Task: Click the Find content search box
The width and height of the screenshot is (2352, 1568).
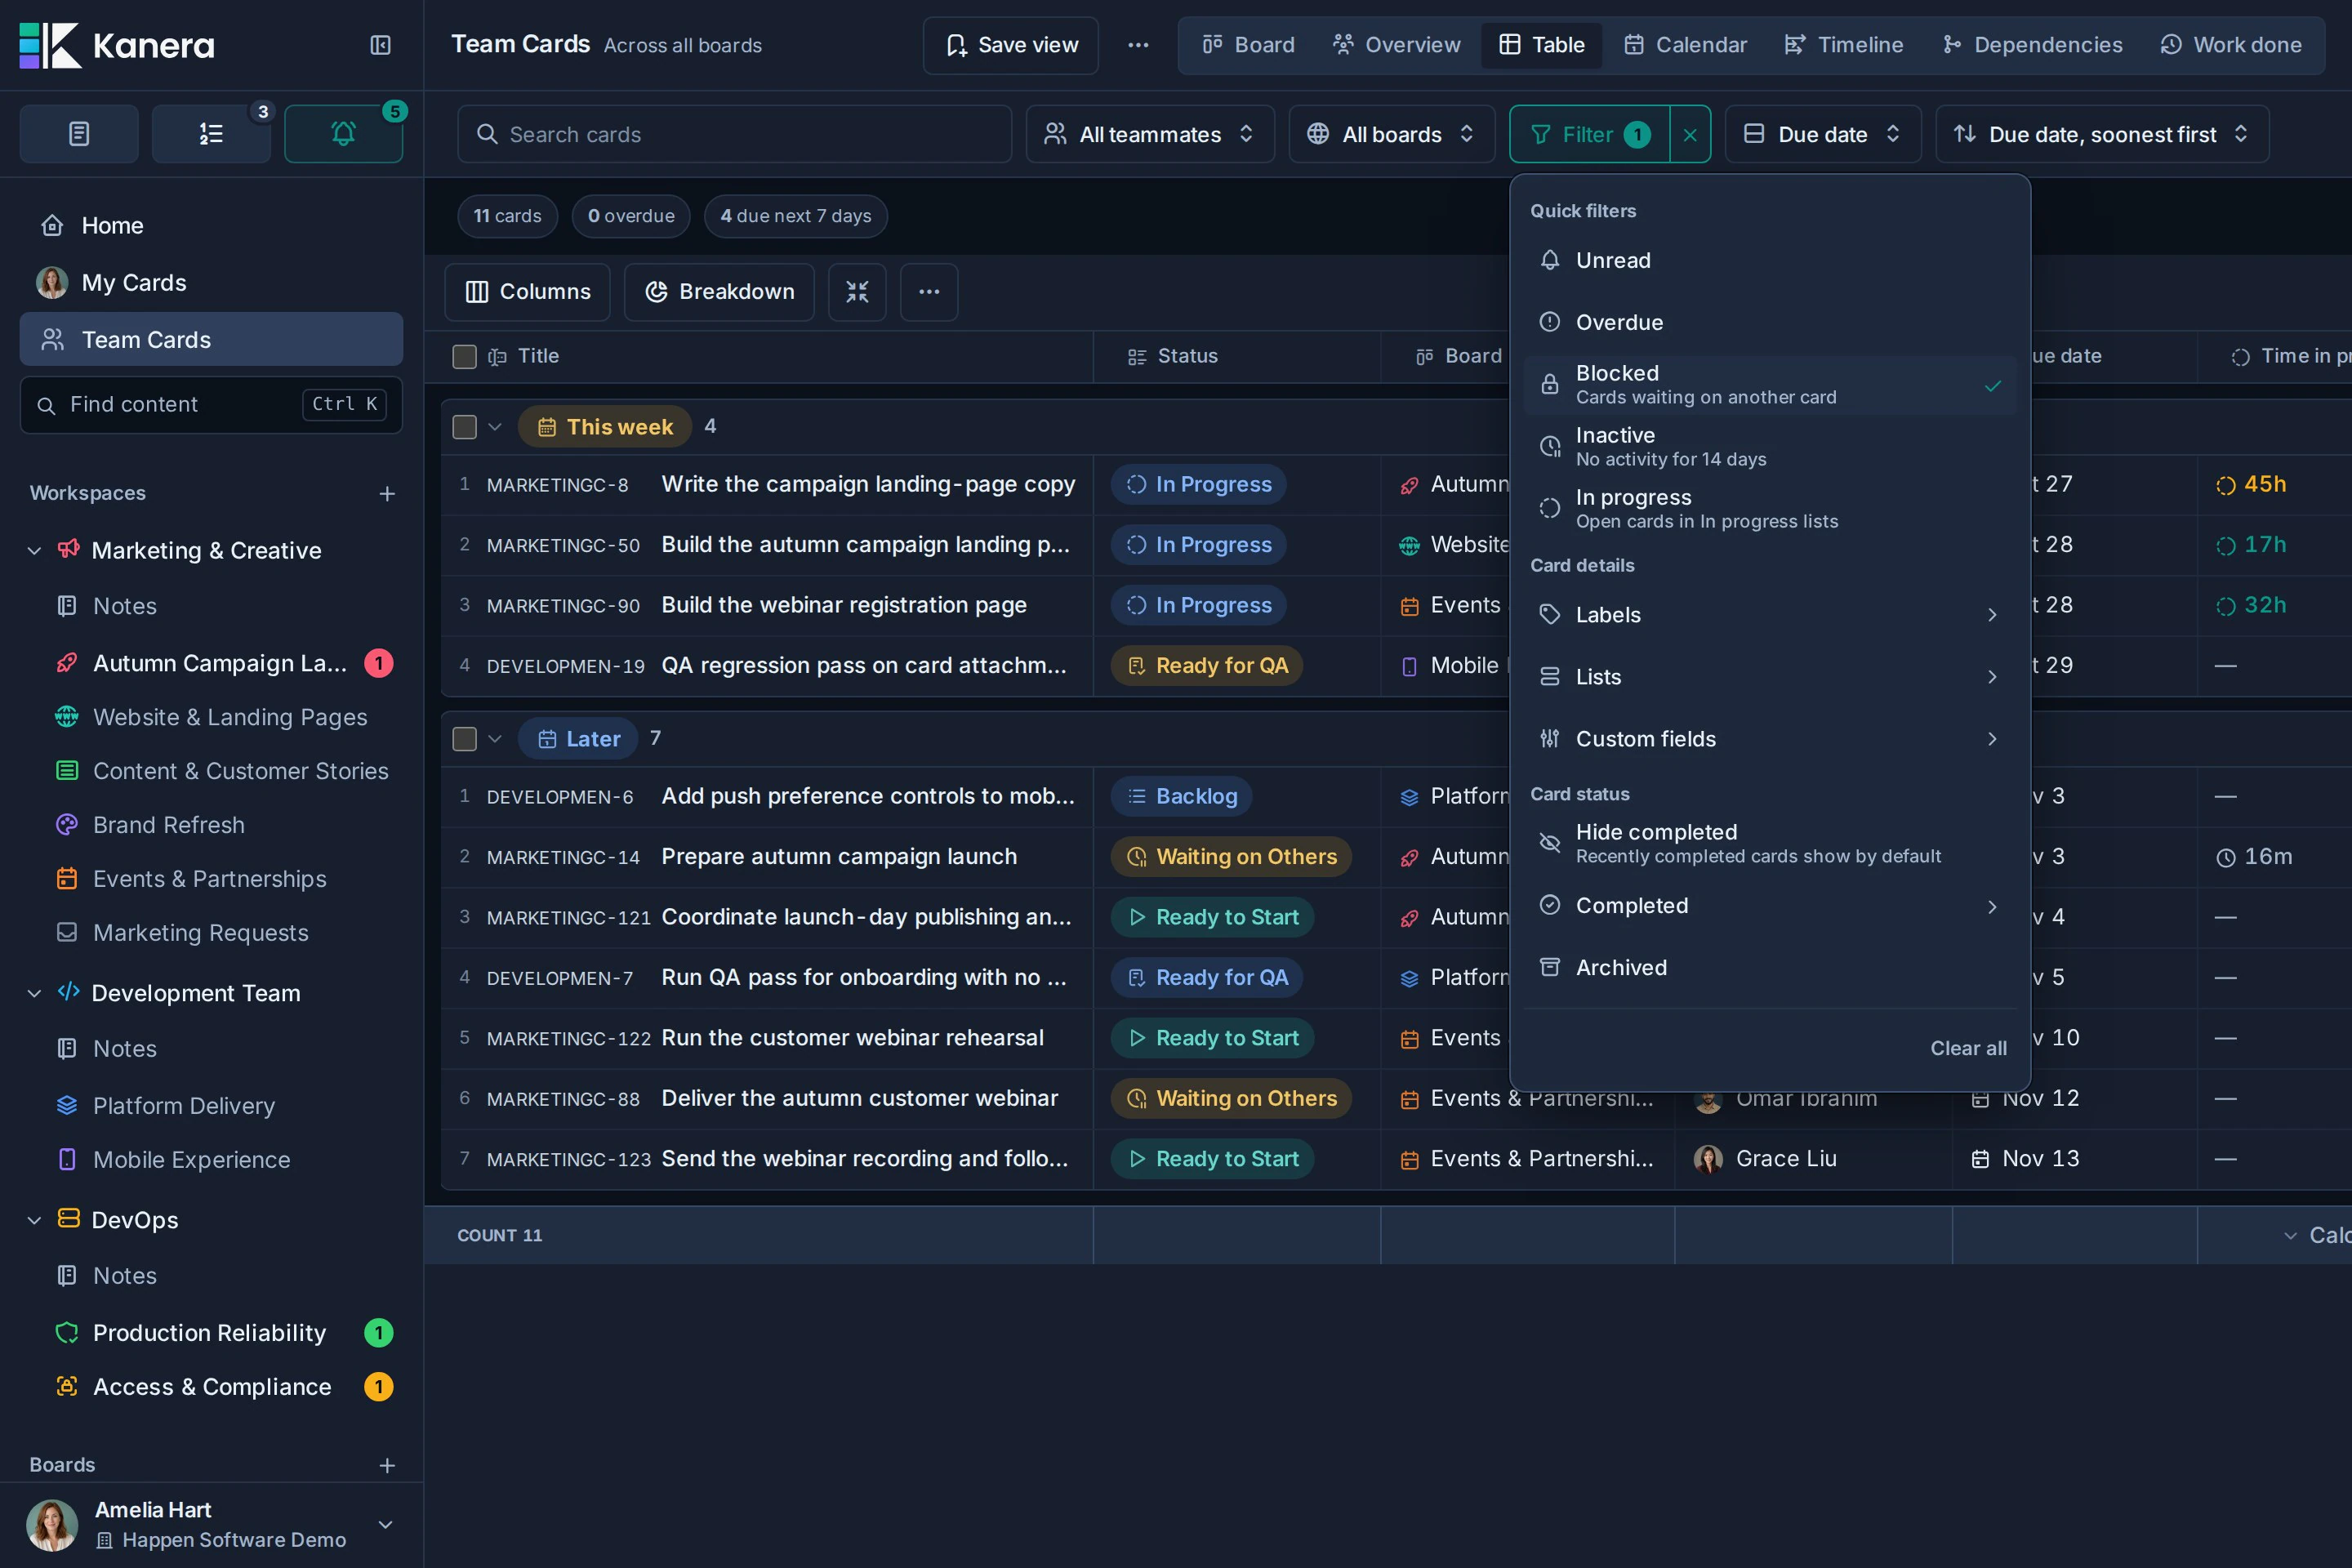Action: point(211,404)
